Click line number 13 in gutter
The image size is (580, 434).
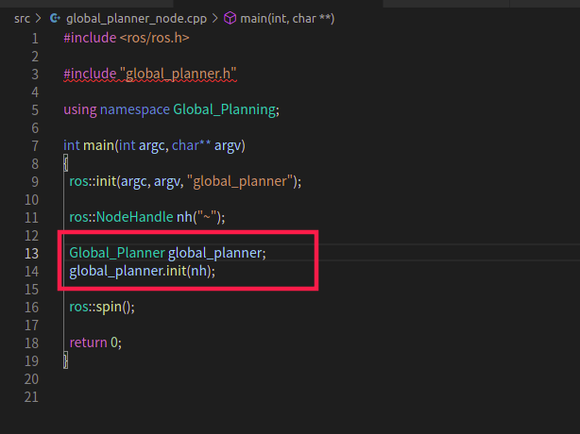coord(31,254)
